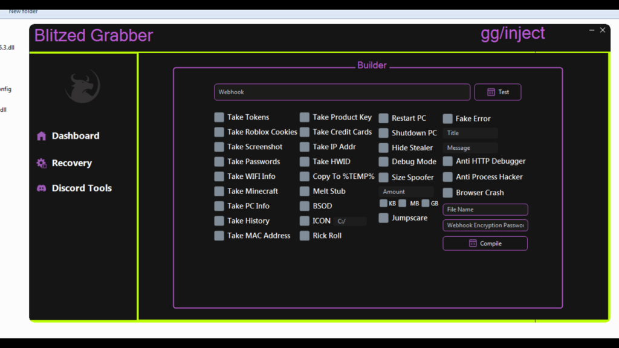619x348 pixels.
Task: Toggle the Take Screenshot checkbox
Action: tap(219, 147)
